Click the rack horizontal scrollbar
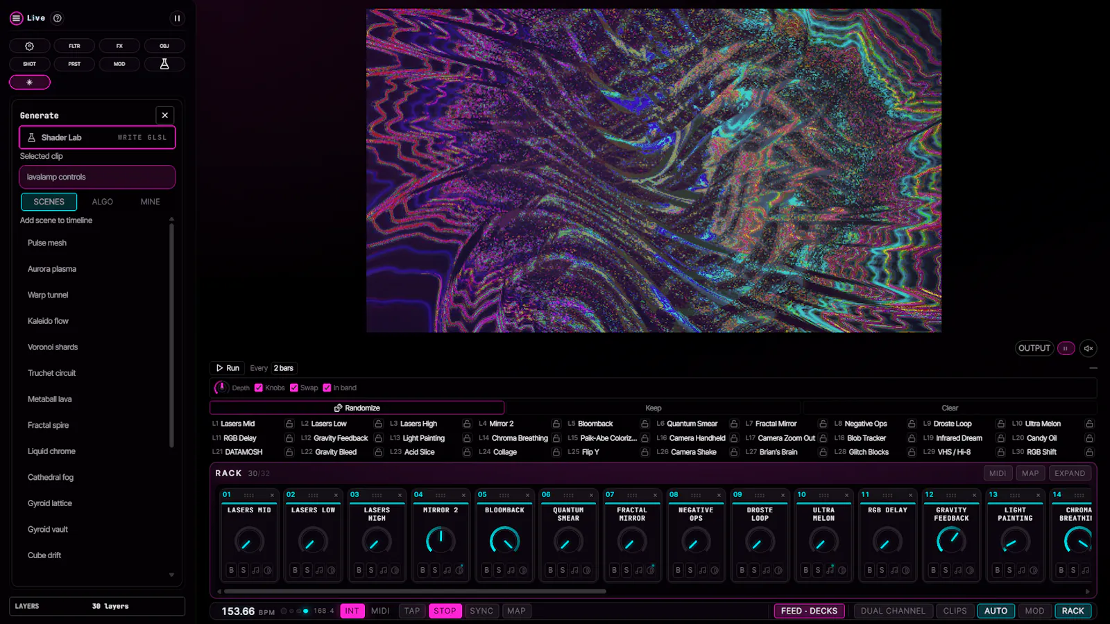 click(415, 591)
